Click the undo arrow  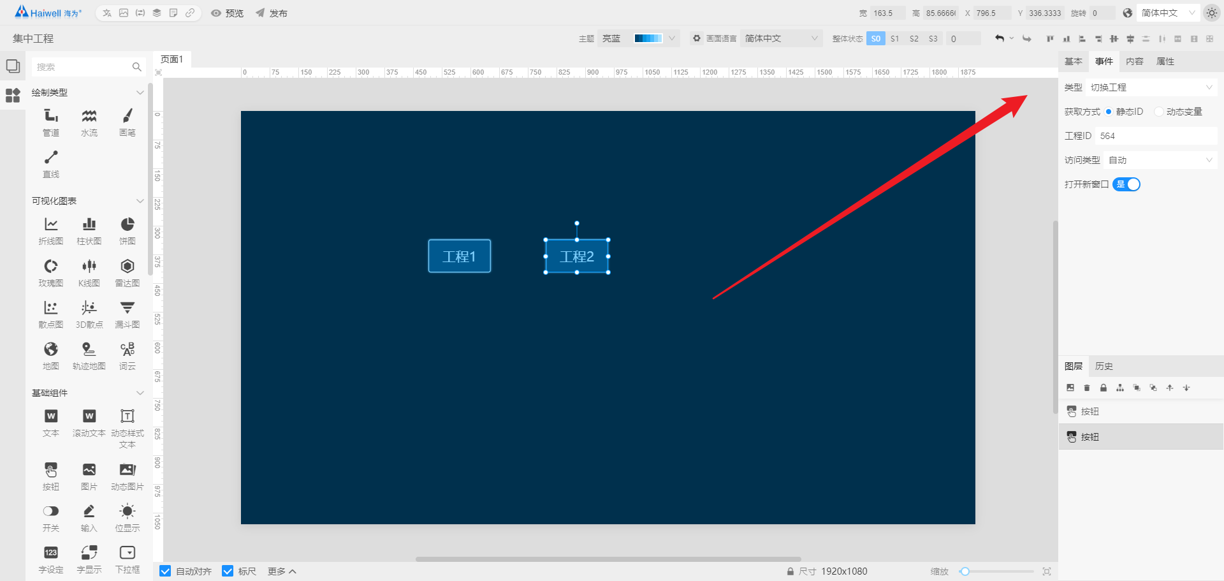[x=1000, y=39]
